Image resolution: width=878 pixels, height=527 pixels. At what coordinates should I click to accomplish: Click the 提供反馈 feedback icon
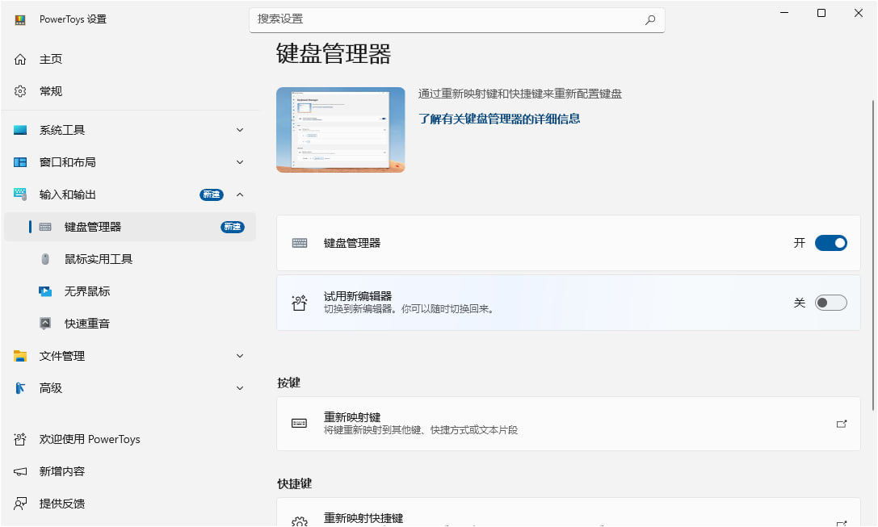coord(20,504)
